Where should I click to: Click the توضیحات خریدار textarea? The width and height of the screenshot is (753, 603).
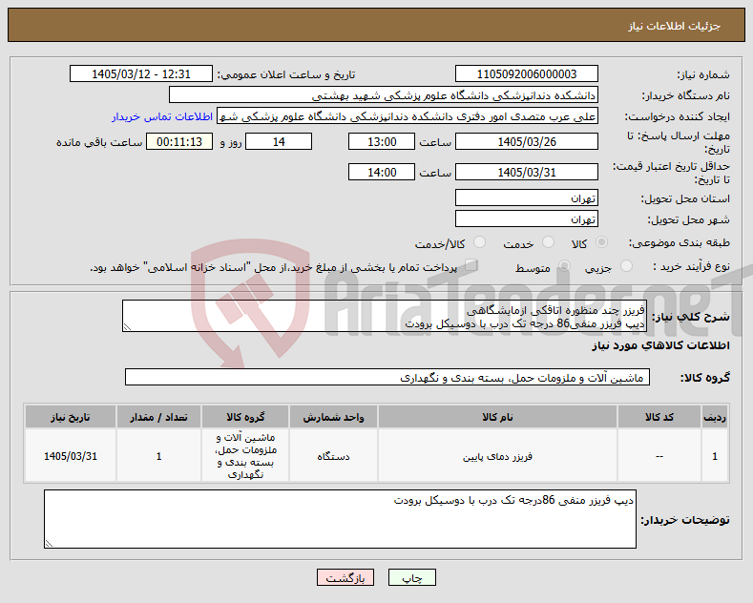[x=340, y=519]
